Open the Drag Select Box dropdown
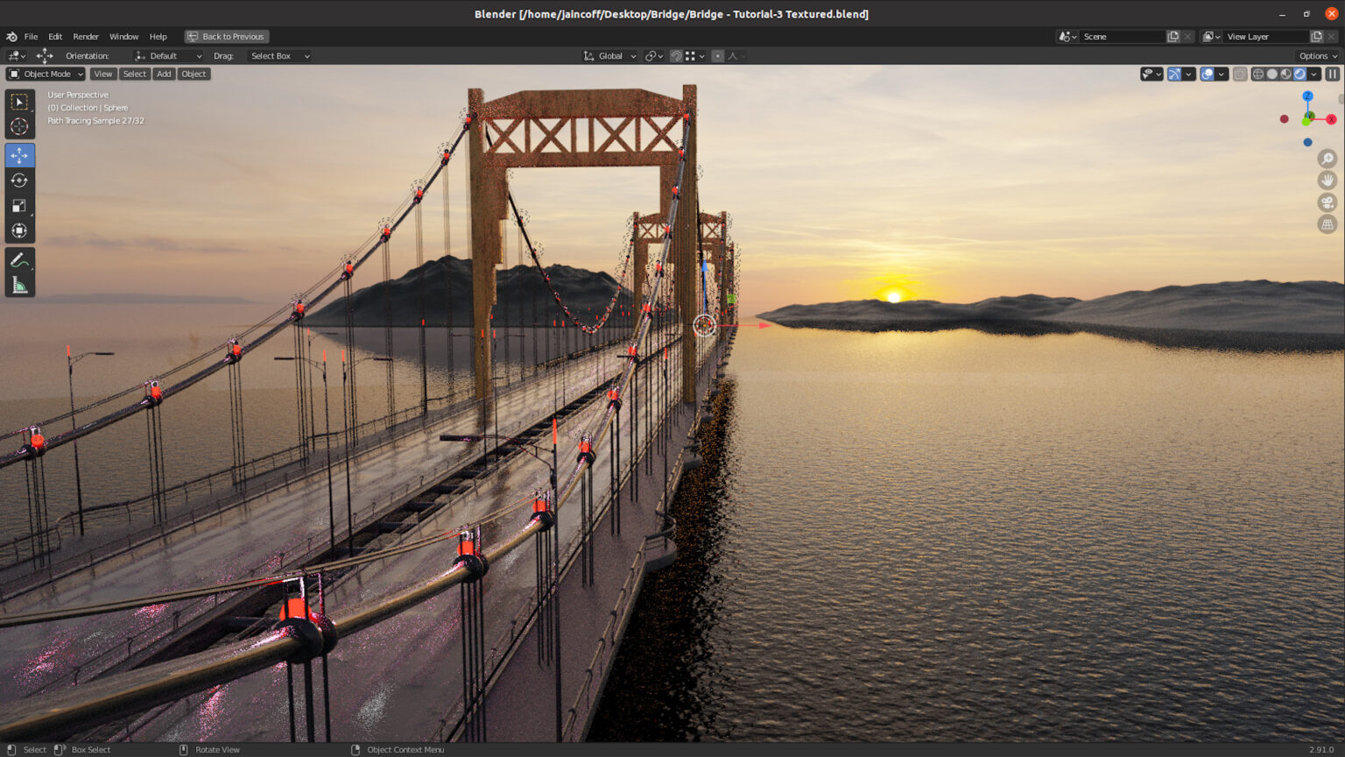The height and width of the screenshot is (757, 1345). pyautogui.click(x=278, y=55)
